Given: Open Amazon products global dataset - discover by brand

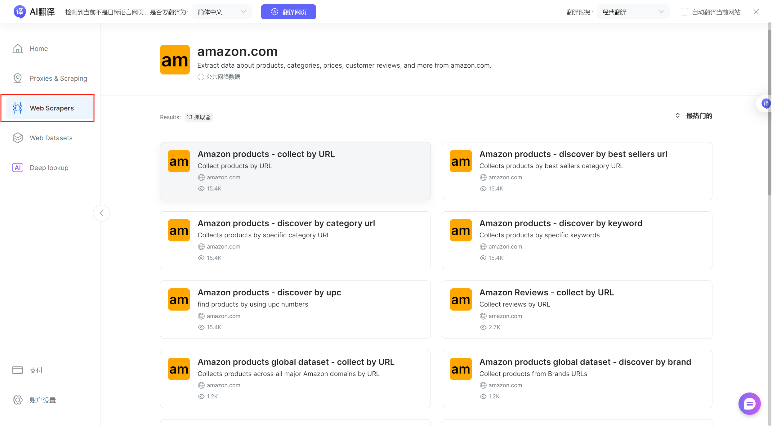Looking at the screenshot, I should click(x=577, y=379).
